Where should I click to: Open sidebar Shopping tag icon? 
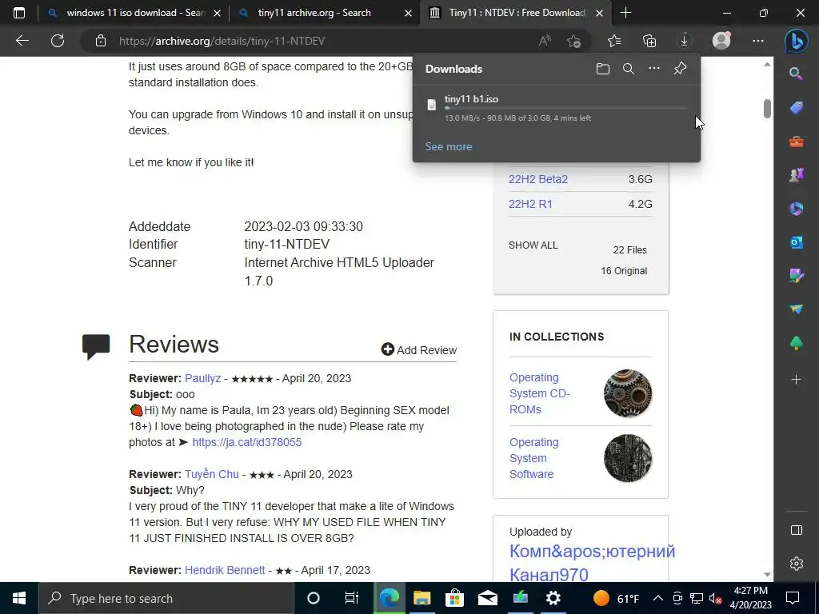[796, 108]
